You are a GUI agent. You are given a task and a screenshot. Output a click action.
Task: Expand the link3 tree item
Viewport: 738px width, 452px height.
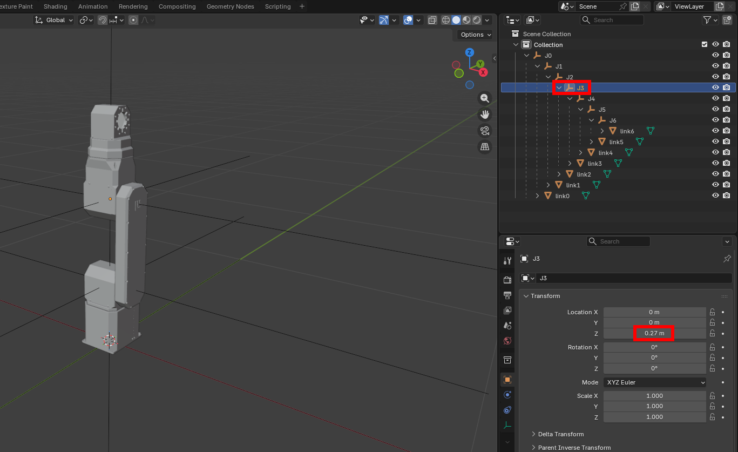tap(570, 163)
